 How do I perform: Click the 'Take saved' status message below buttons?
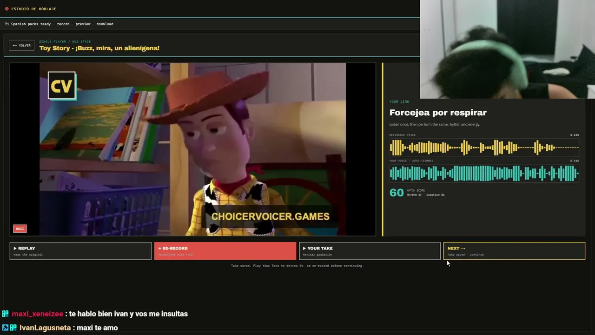click(x=297, y=266)
